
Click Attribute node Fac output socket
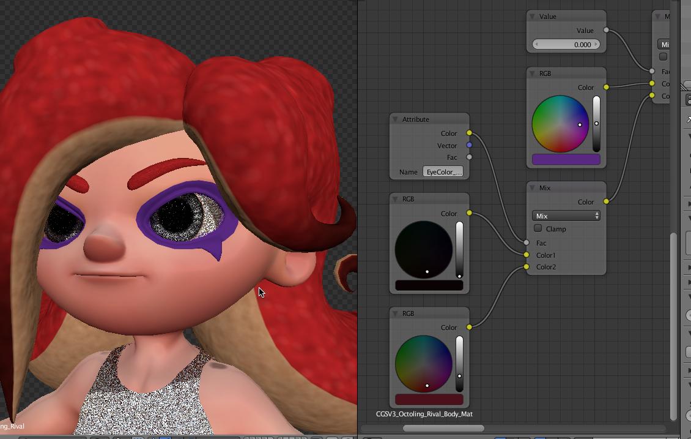click(x=470, y=157)
